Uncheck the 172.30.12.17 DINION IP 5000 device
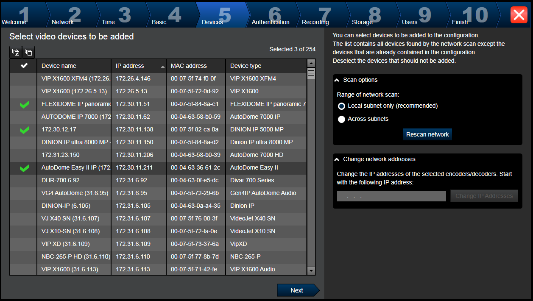Viewport: 533px width, 301px height. (x=25, y=130)
